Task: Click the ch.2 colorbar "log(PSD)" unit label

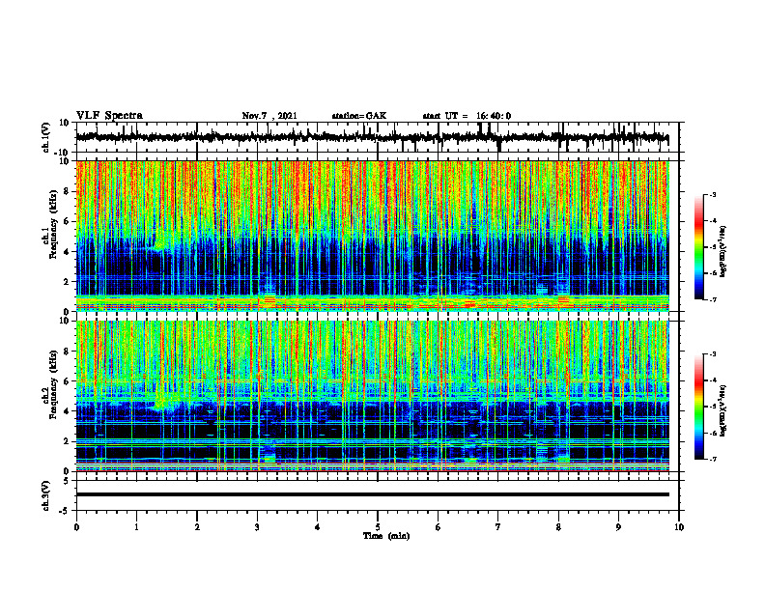Action: pyautogui.click(x=723, y=410)
